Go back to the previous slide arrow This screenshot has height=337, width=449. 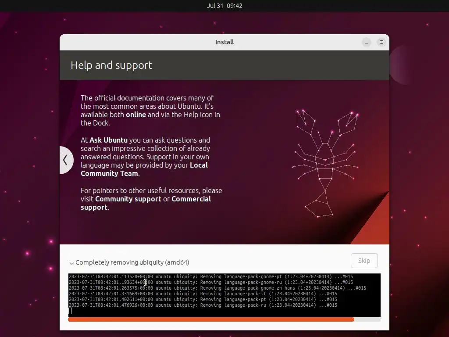(x=66, y=160)
